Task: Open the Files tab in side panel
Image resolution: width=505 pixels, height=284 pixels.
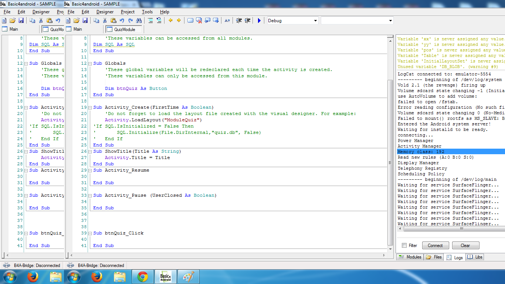Action: tap(434, 257)
